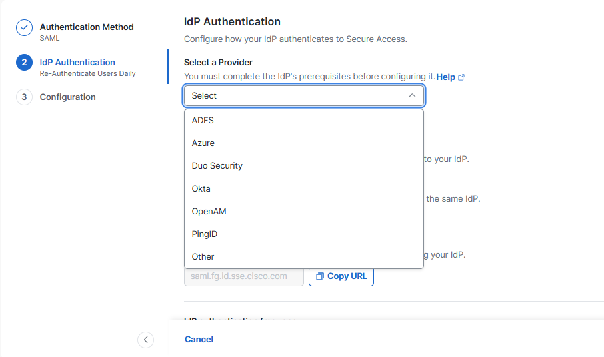Screen dimensions: 604x357
Task: Choose Other as the provider option
Action: [203, 256]
